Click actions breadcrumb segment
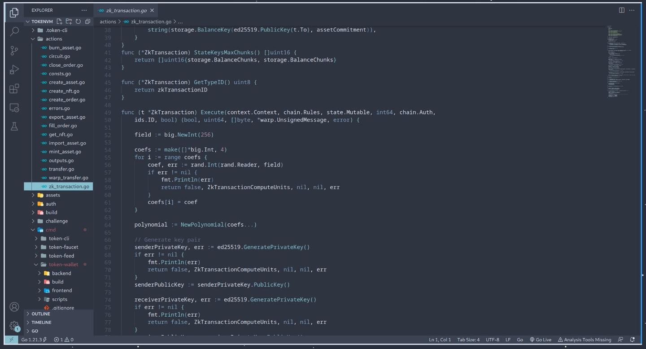The width and height of the screenshot is (646, 349). [x=108, y=22]
